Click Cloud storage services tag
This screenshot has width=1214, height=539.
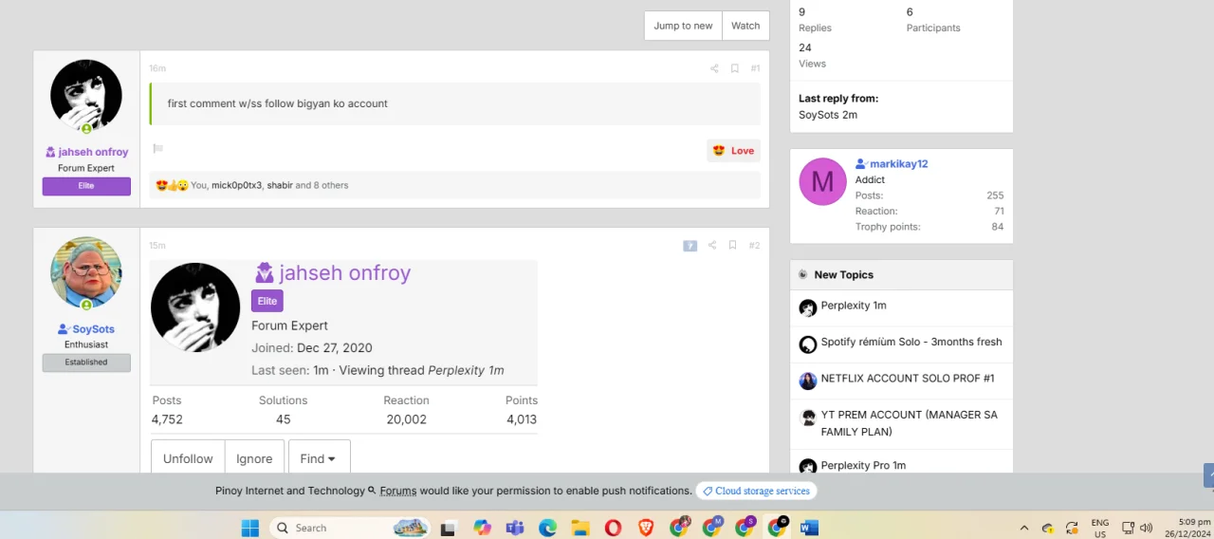(756, 491)
